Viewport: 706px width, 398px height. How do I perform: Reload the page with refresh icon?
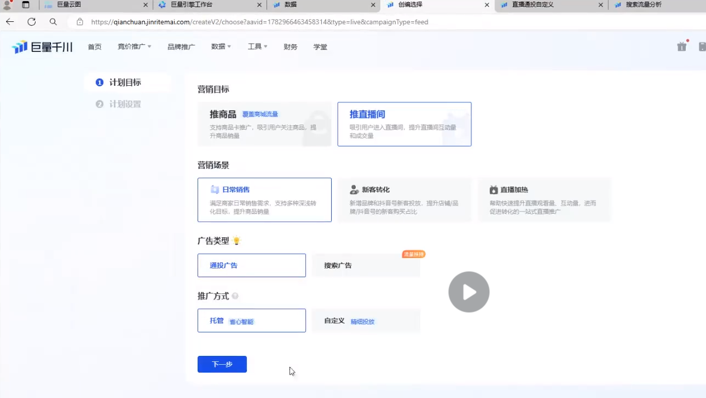click(32, 22)
